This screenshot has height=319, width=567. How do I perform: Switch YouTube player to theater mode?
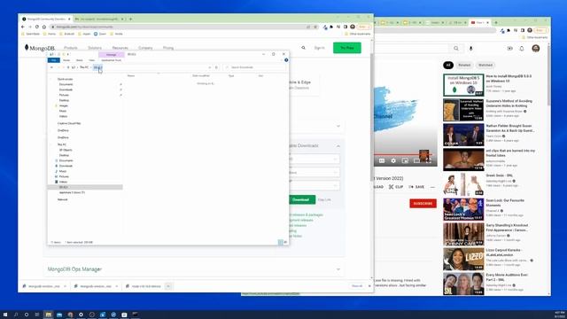point(416,160)
